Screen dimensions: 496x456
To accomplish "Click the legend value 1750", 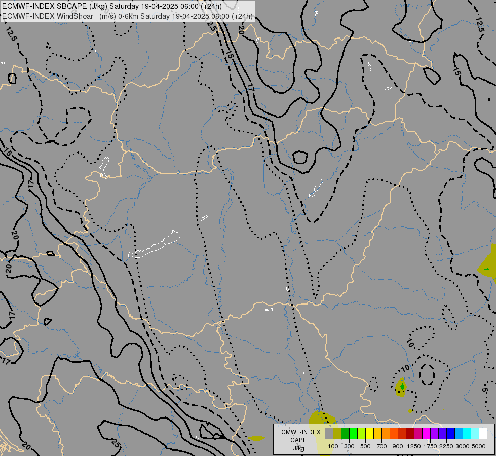I will (430, 446).
